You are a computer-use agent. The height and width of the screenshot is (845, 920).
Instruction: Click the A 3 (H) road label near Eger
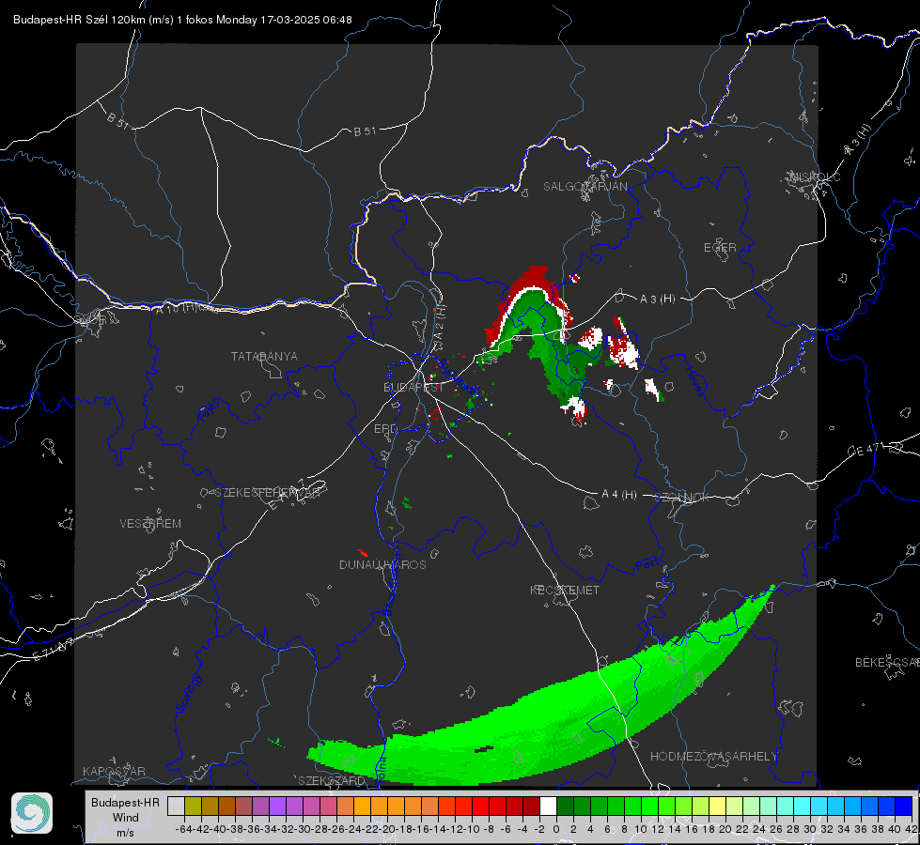(657, 299)
